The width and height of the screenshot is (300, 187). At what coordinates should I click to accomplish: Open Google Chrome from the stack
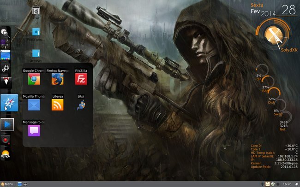(34, 79)
